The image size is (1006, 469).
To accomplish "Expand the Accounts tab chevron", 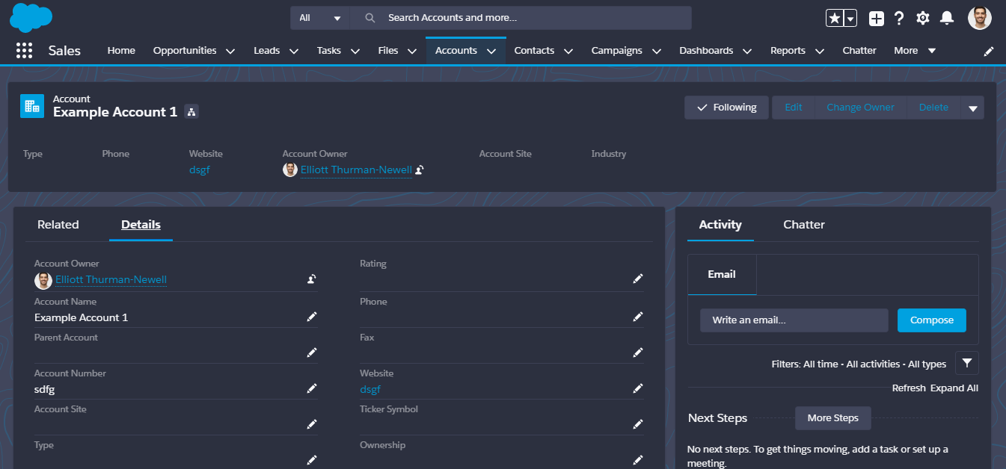I will click(x=491, y=50).
